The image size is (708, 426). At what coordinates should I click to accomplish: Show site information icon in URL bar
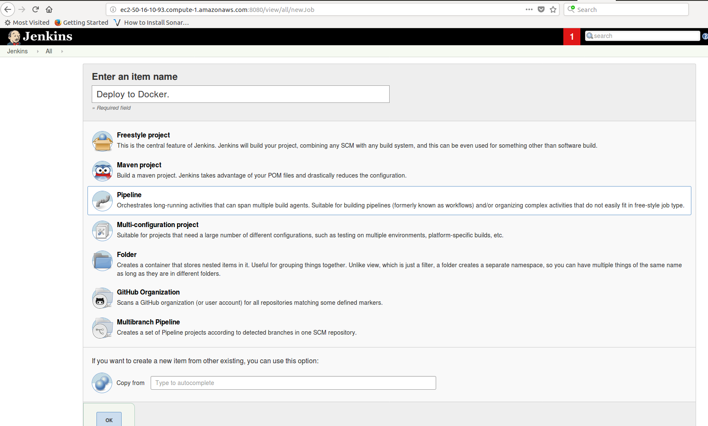[113, 9]
